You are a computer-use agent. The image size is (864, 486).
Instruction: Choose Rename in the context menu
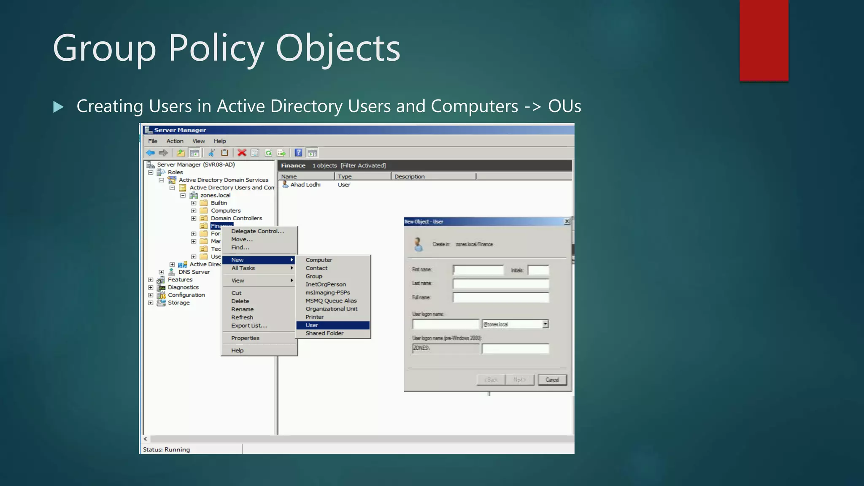pos(259,309)
